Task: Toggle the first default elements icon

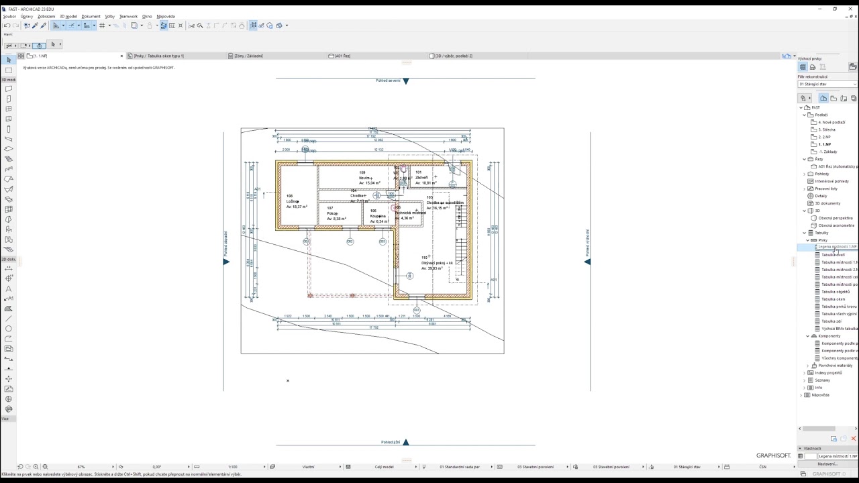Action: 803,67
